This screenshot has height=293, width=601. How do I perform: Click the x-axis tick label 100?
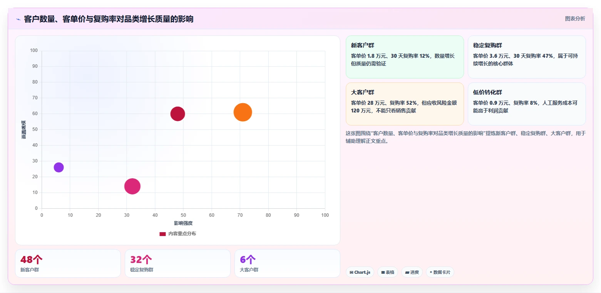(x=325, y=215)
